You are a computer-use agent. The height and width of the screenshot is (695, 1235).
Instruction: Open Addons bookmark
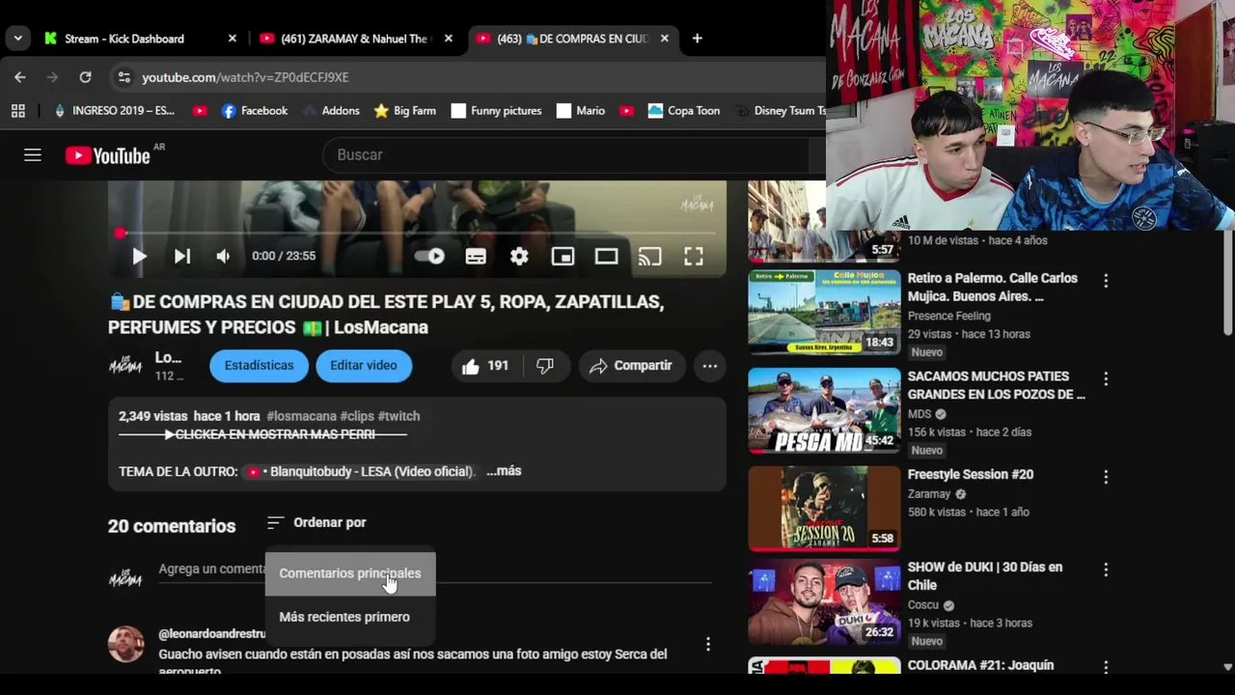click(x=331, y=111)
